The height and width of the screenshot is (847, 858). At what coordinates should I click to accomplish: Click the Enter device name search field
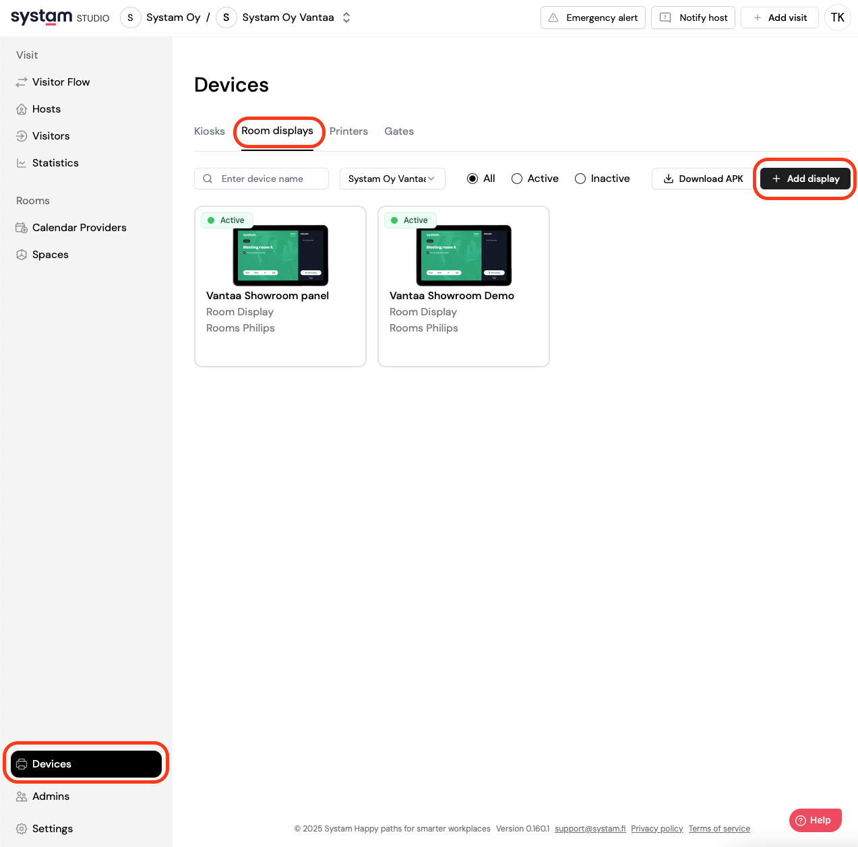pyautogui.click(x=262, y=179)
